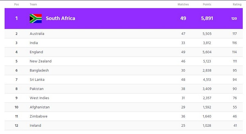Screen dimensions: 246x134
Task: Click the Afghanistan team name
Action: (40, 107)
